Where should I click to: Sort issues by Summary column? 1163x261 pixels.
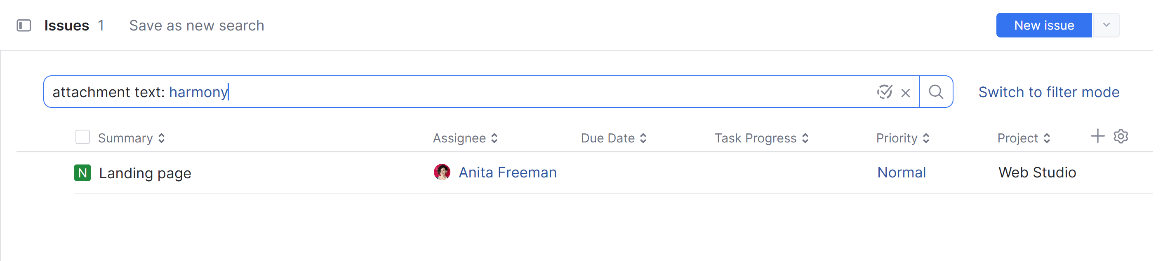click(162, 138)
